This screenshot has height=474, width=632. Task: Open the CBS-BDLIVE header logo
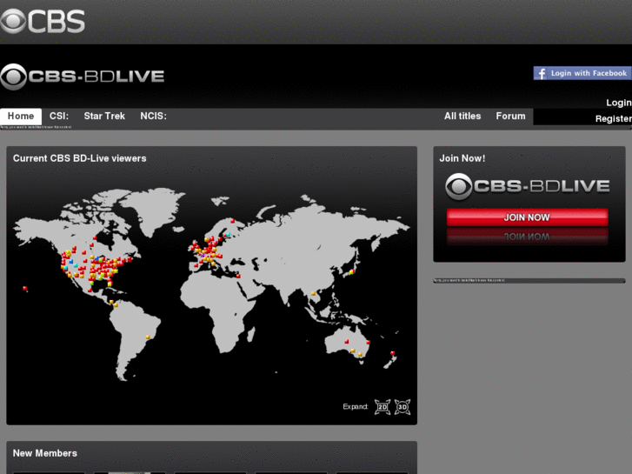tap(83, 77)
